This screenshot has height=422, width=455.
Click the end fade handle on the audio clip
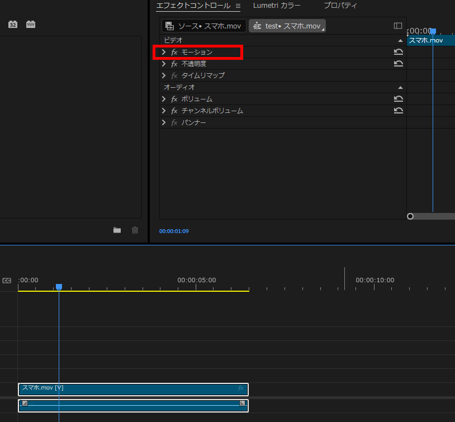242,403
